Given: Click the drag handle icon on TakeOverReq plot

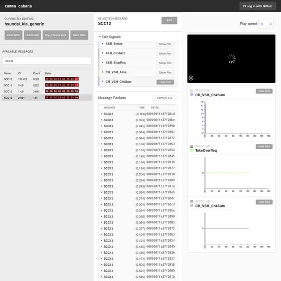Looking at the screenshot, I should (192, 146).
